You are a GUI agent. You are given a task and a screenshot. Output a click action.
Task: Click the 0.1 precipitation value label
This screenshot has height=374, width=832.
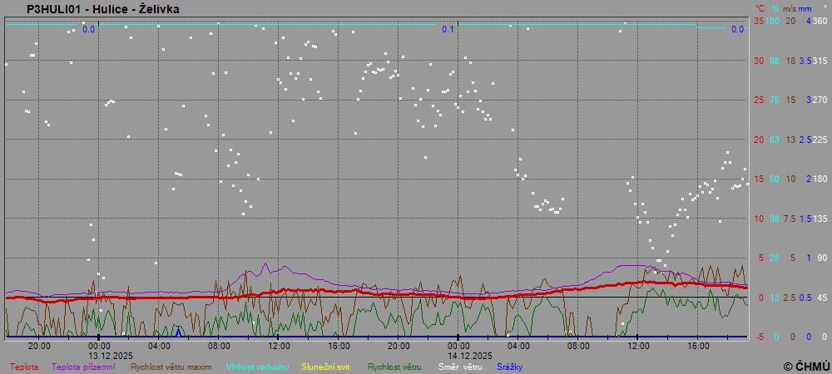coord(448,29)
